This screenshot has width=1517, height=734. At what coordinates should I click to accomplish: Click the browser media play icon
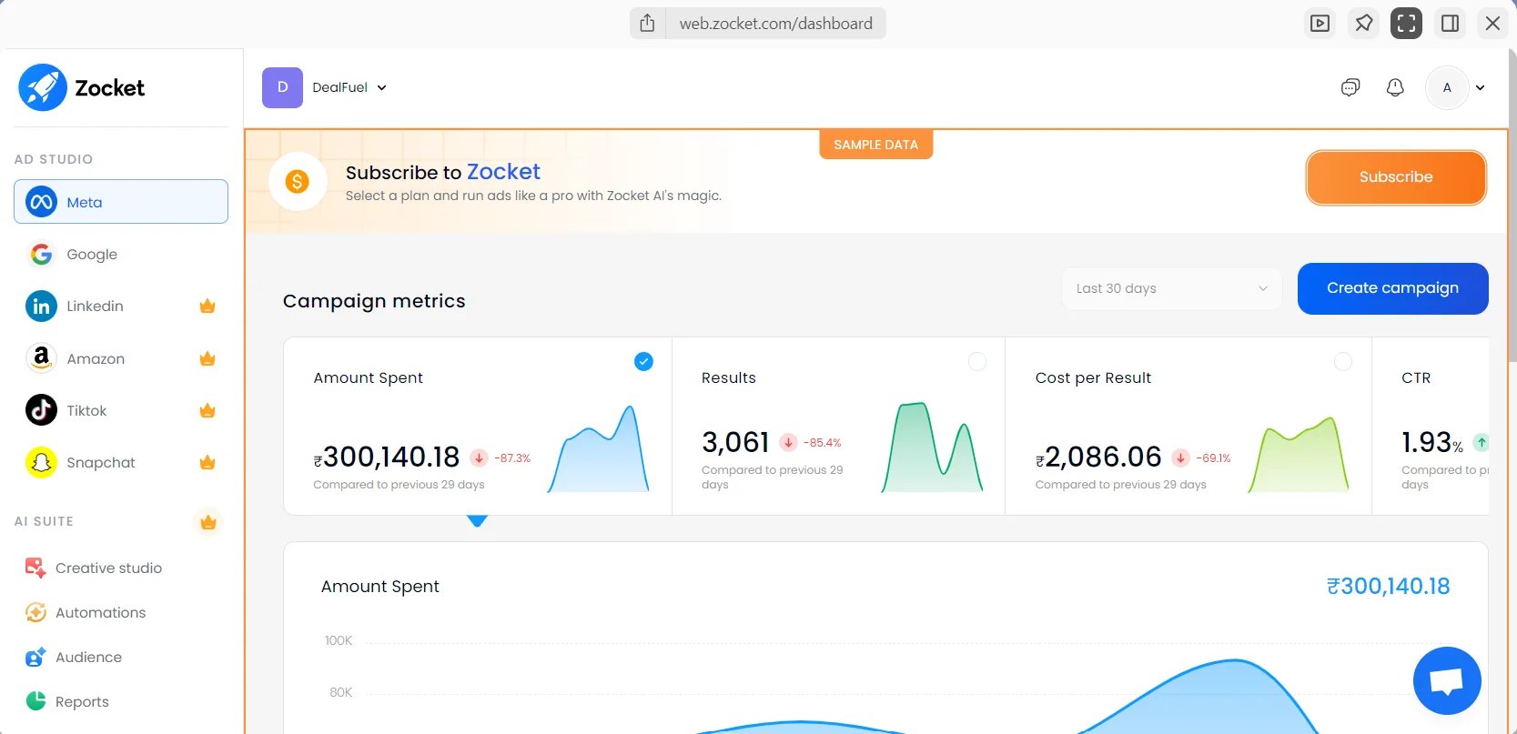click(x=1320, y=23)
